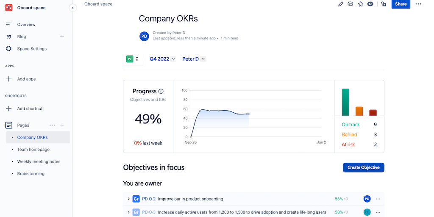
Task: Click the Progress info icon
Action: 161,91
